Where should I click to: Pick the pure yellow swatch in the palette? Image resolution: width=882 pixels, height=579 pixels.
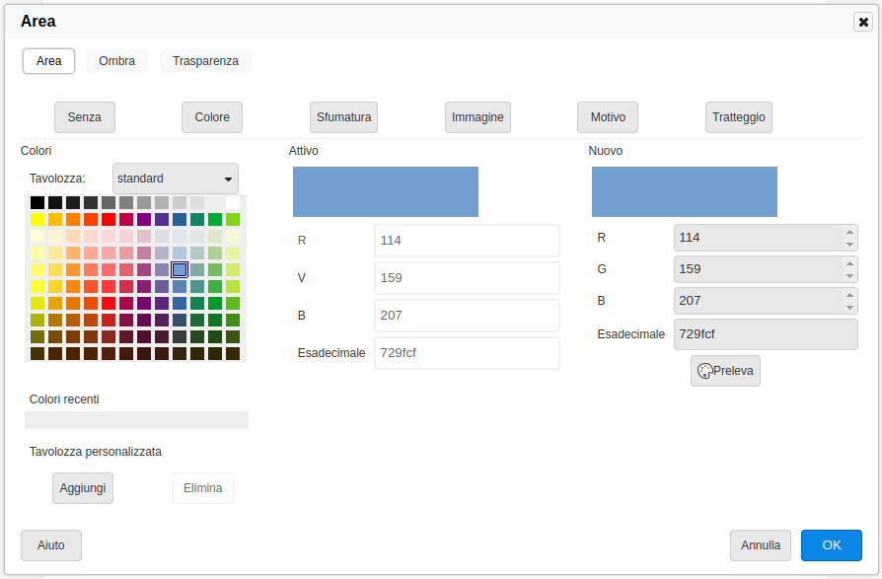[37, 219]
